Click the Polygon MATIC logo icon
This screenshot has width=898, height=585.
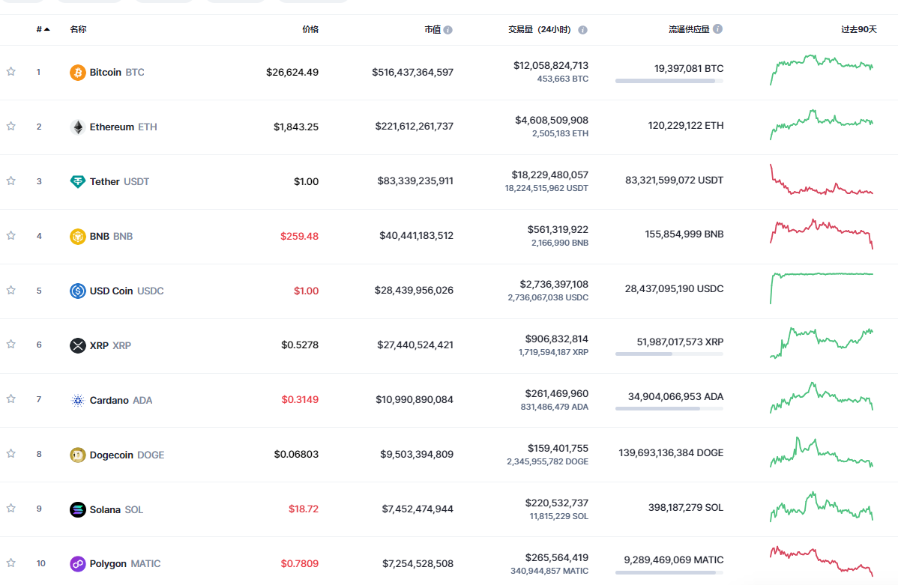click(78, 564)
